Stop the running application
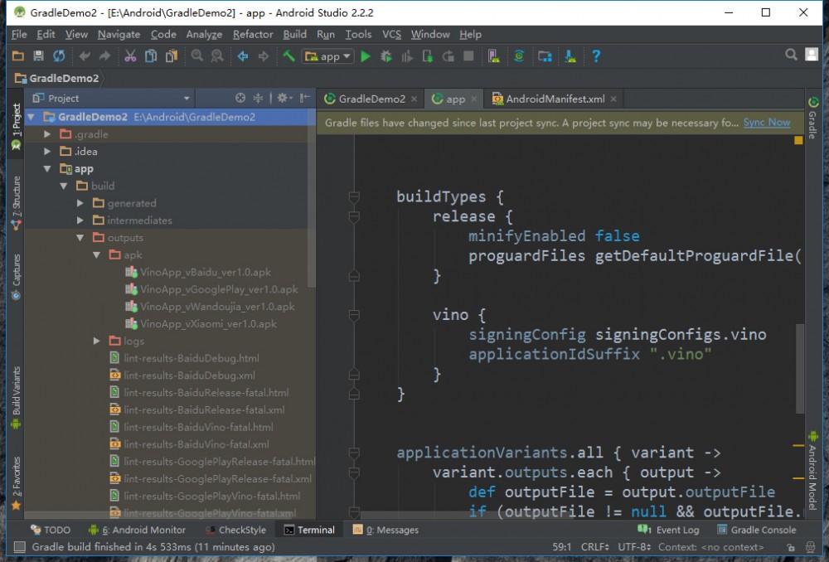The width and height of the screenshot is (829, 562). click(x=467, y=56)
